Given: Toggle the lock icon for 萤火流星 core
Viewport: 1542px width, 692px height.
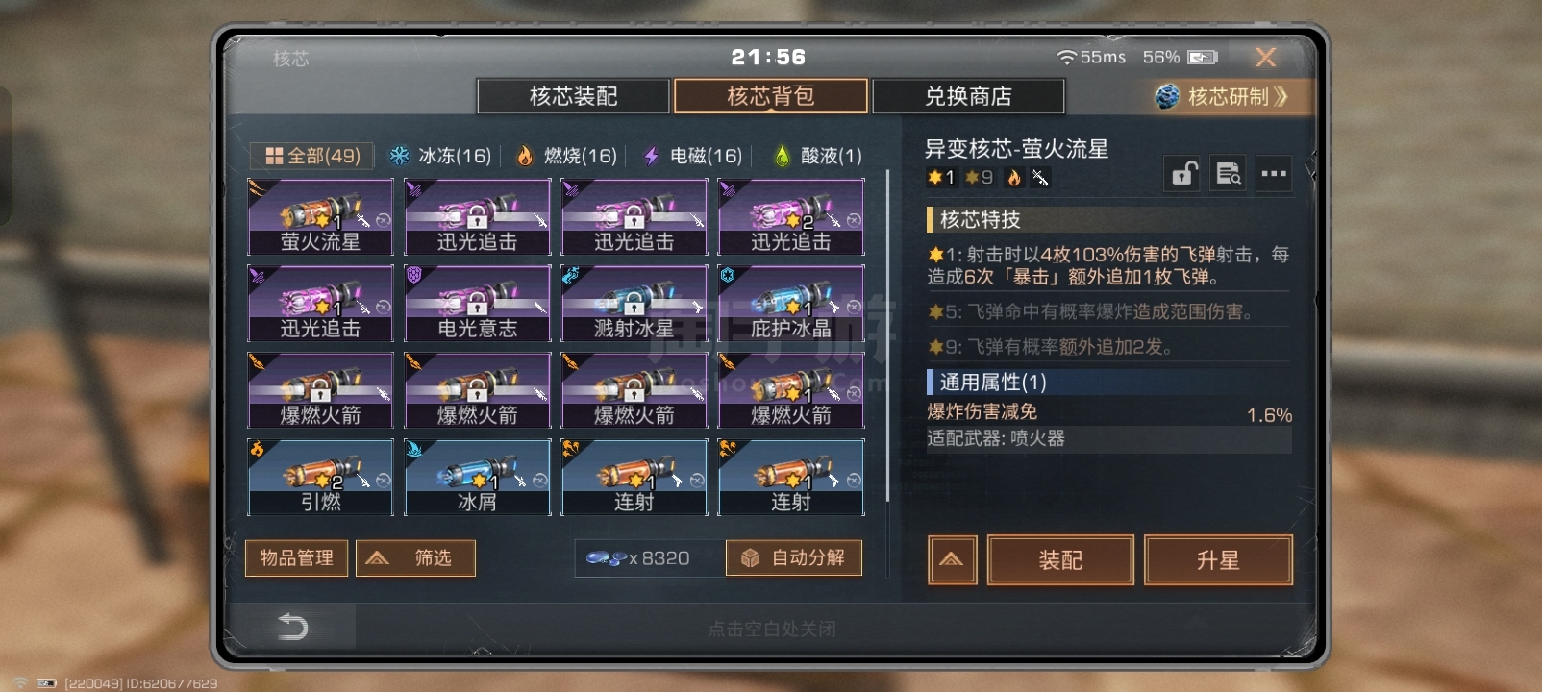Looking at the screenshot, I should tap(1182, 174).
